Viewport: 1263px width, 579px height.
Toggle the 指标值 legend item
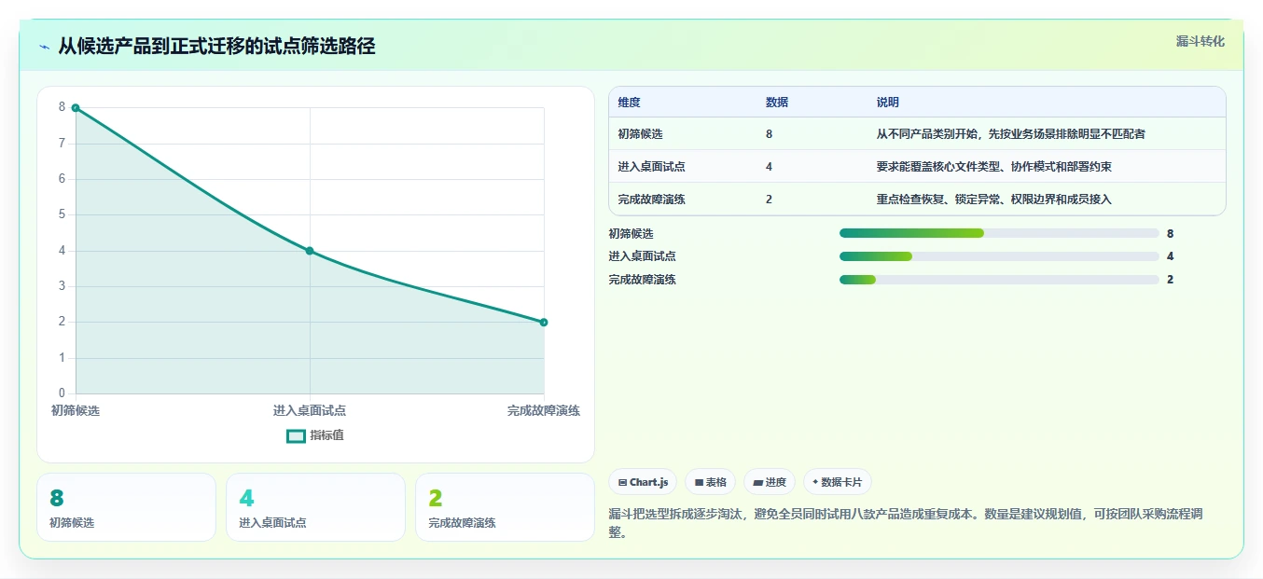point(315,435)
